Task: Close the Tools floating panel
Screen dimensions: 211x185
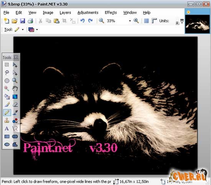Action: [x=16, y=57]
